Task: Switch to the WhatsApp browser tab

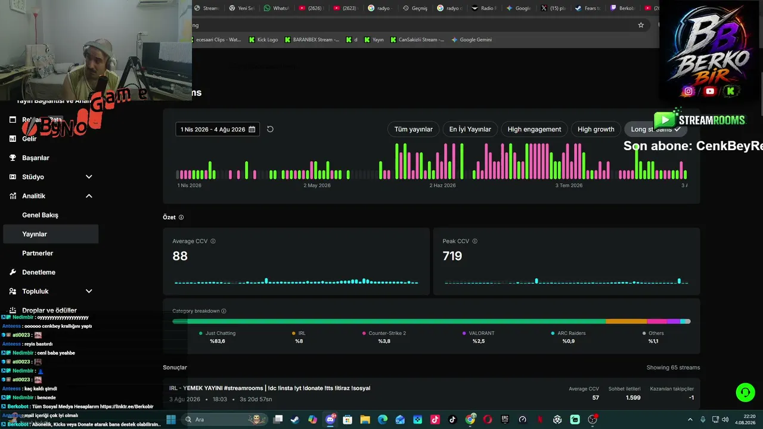Action: [x=276, y=8]
